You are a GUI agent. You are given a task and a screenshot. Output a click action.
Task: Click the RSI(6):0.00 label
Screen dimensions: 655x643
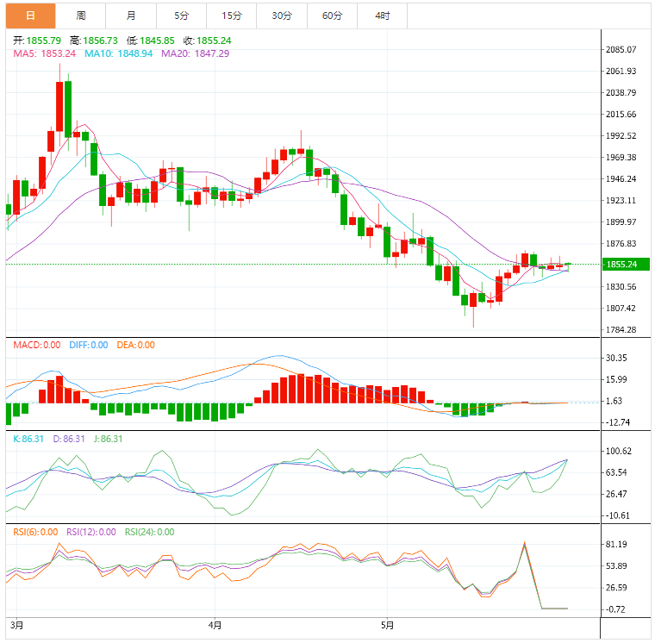click(x=35, y=533)
